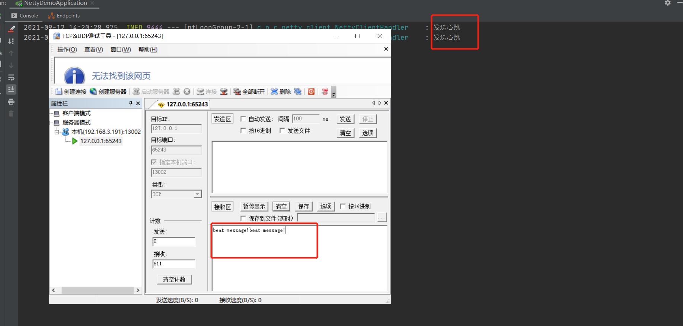Select 客户端模式 tree node
This screenshot has height=326, width=683.
point(76,113)
